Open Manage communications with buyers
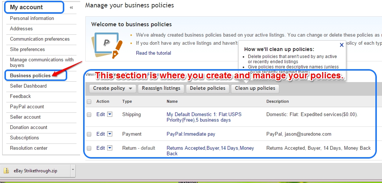The width and height of the screenshot is (382, 183). (42, 62)
